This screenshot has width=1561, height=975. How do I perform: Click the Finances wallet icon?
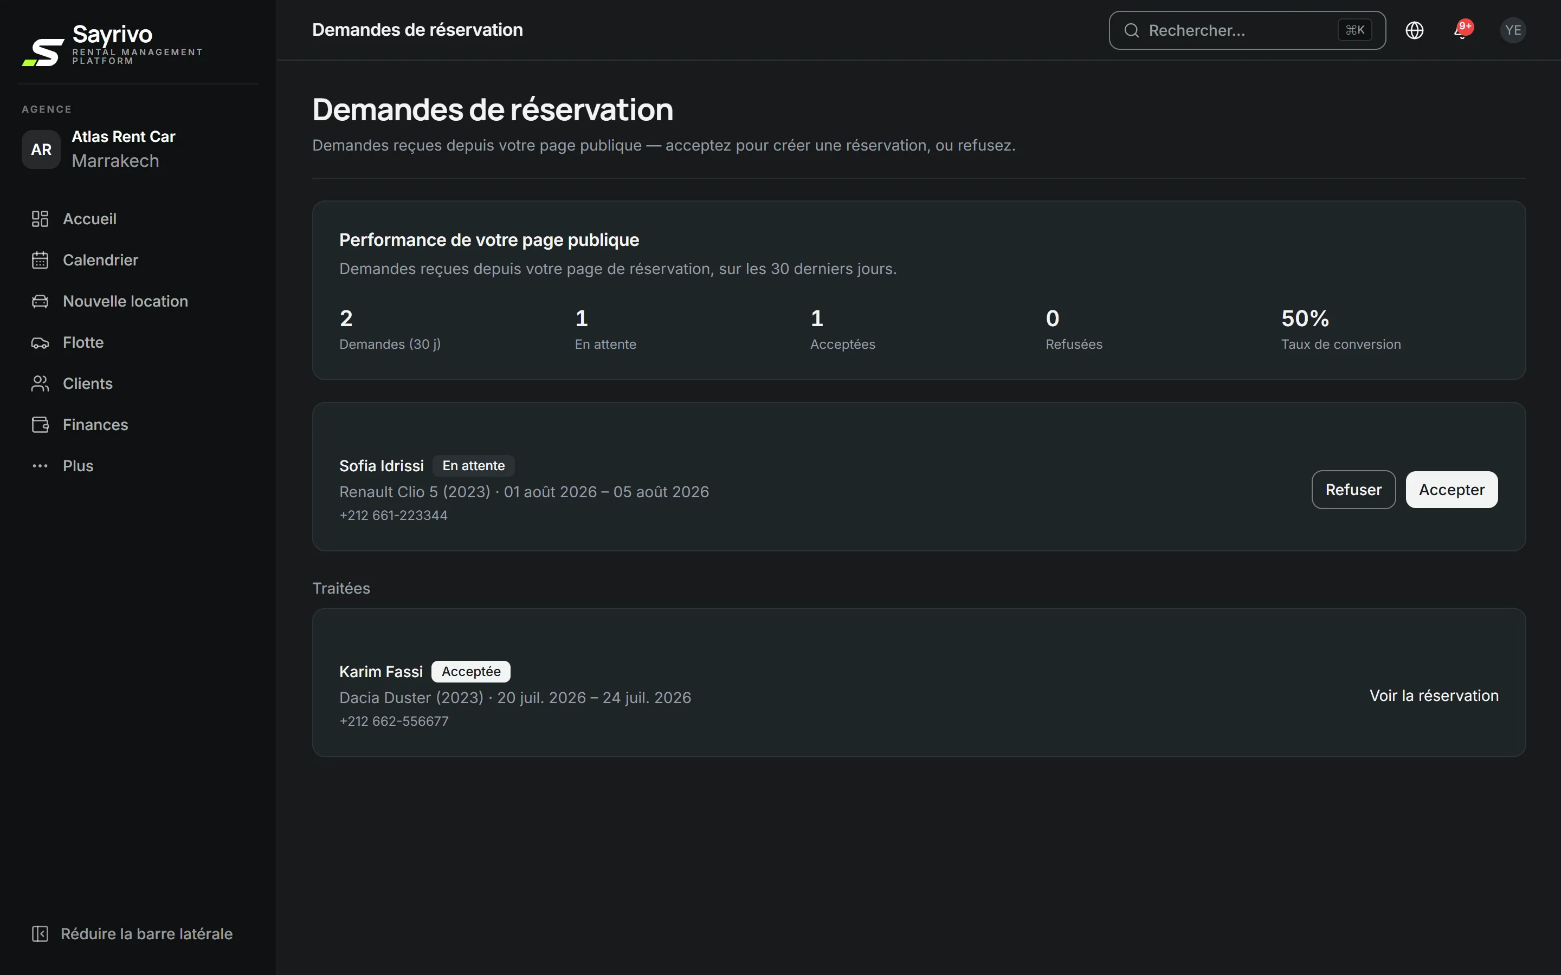pos(40,425)
